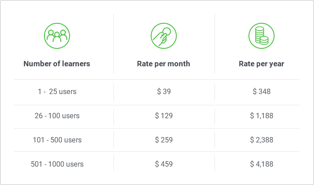Click the stacked coins icon
The image size is (314, 185).
(x=262, y=36)
